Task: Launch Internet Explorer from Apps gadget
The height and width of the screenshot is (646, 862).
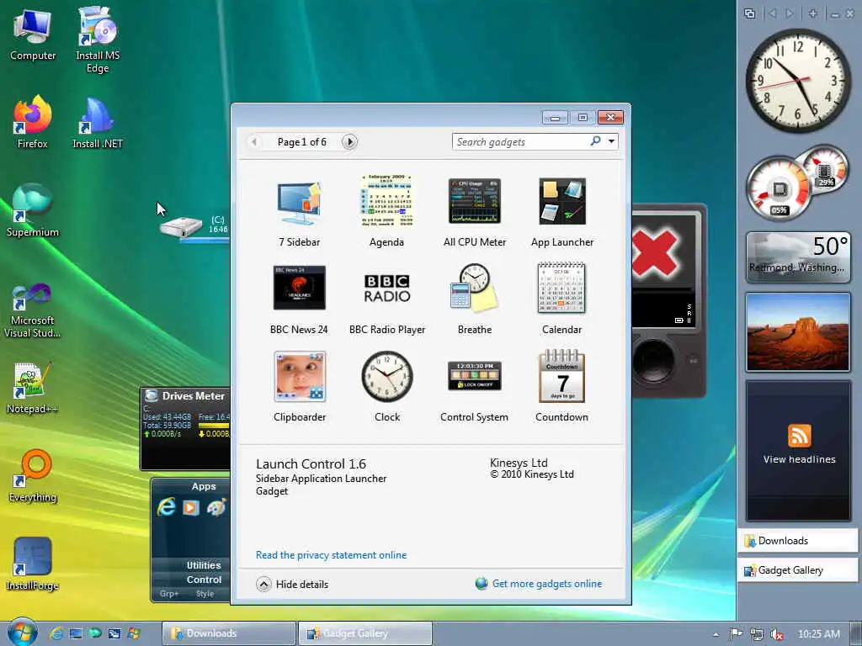Action: point(166,507)
